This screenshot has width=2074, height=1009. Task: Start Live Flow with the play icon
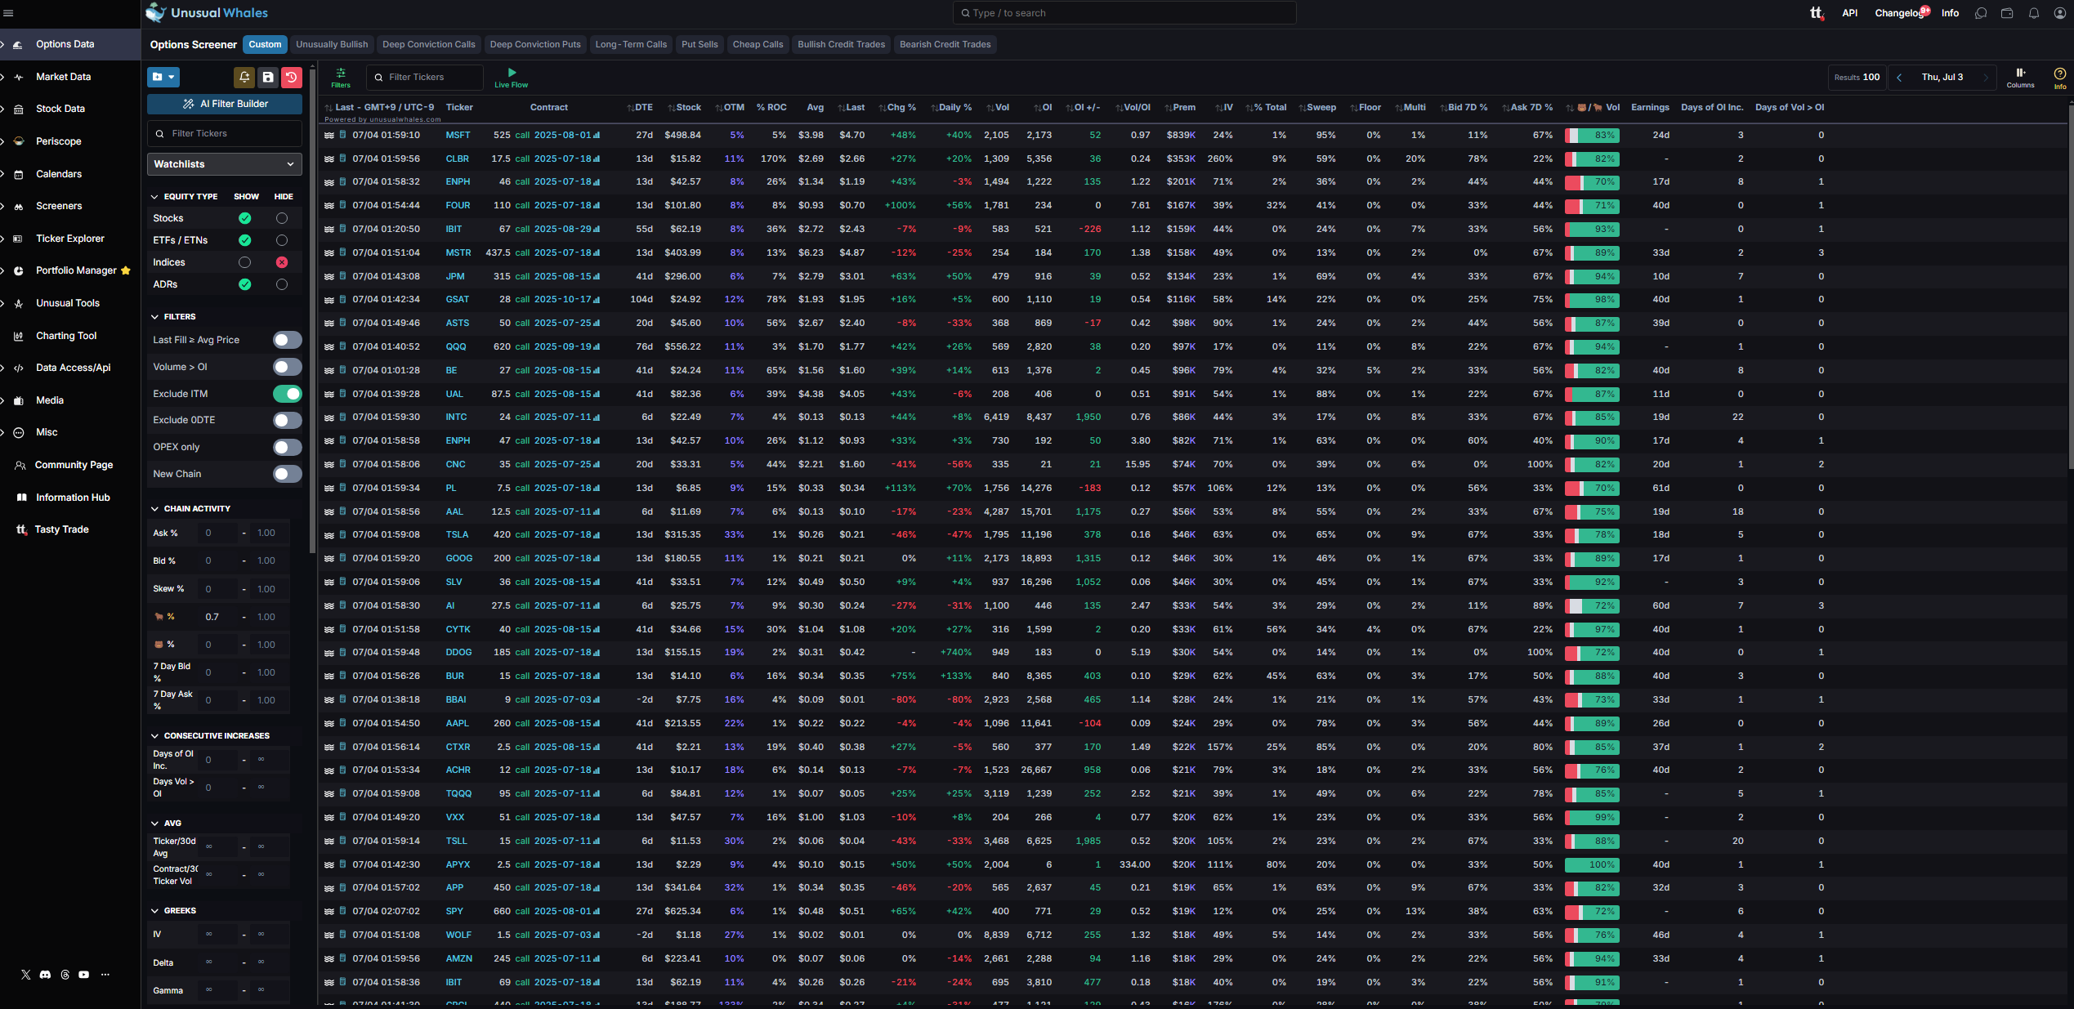[512, 74]
